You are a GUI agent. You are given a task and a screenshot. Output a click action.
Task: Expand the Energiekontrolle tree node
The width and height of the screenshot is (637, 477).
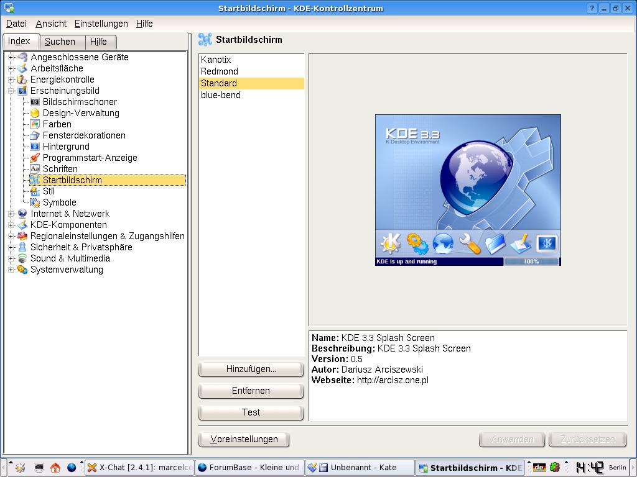pos(11,79)
